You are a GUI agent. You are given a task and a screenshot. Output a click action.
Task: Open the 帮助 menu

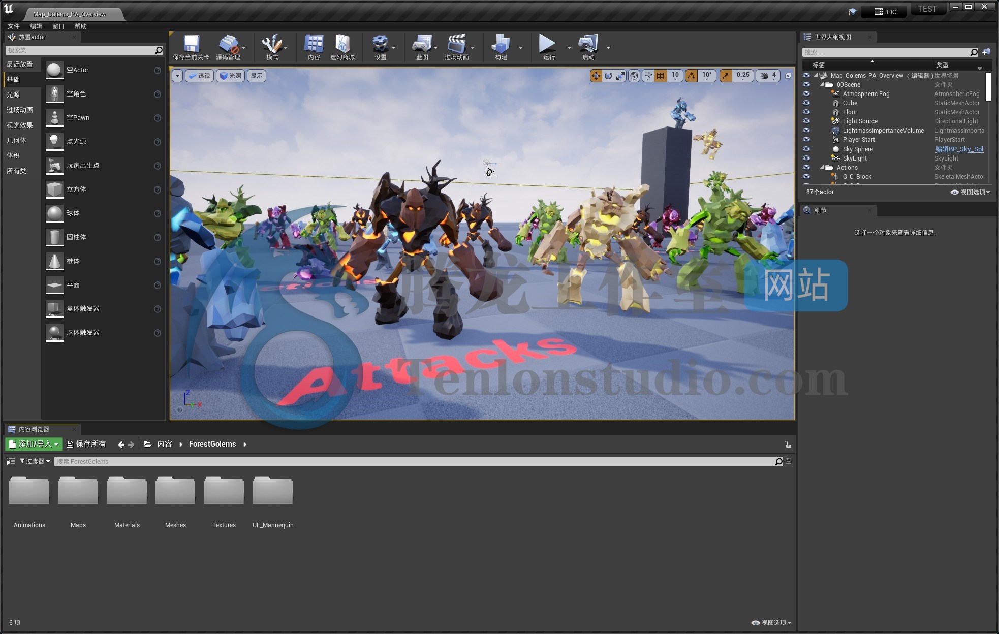[x=81, y=26]
